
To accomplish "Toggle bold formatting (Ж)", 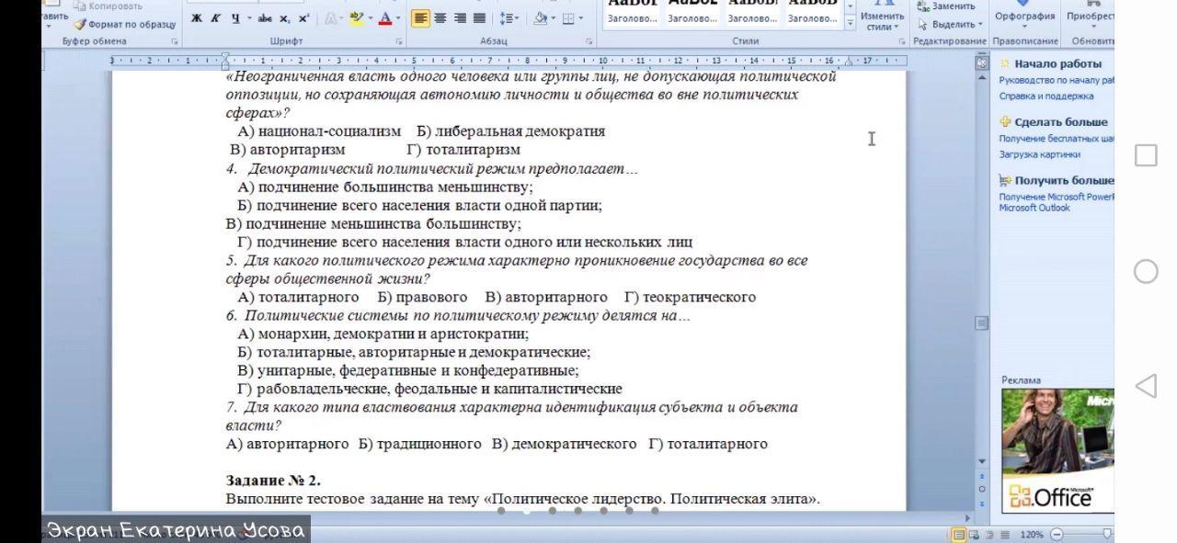I will 197,18.
